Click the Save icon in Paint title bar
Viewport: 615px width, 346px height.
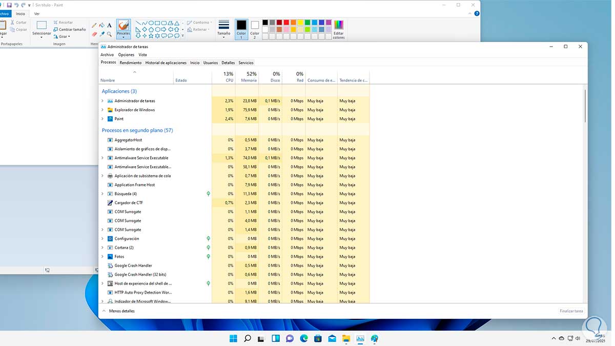click(9, 5)
